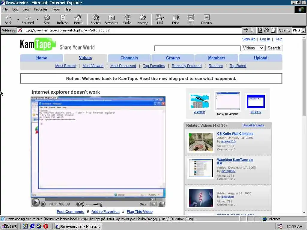Click the KamTape Search button
Viewport: 307px width, 230px height.
coord(274,48)
